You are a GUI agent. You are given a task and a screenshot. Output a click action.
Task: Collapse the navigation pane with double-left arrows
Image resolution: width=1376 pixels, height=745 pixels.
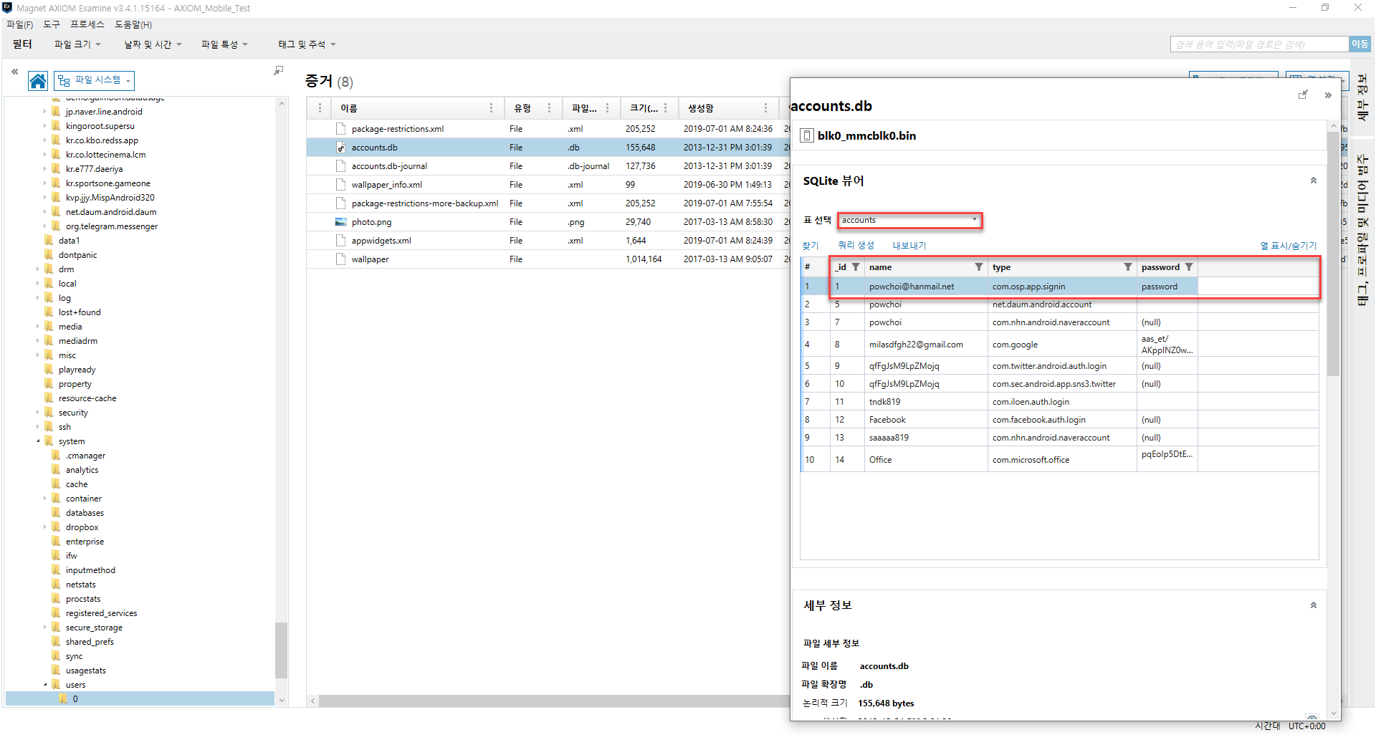click(14, 71)
